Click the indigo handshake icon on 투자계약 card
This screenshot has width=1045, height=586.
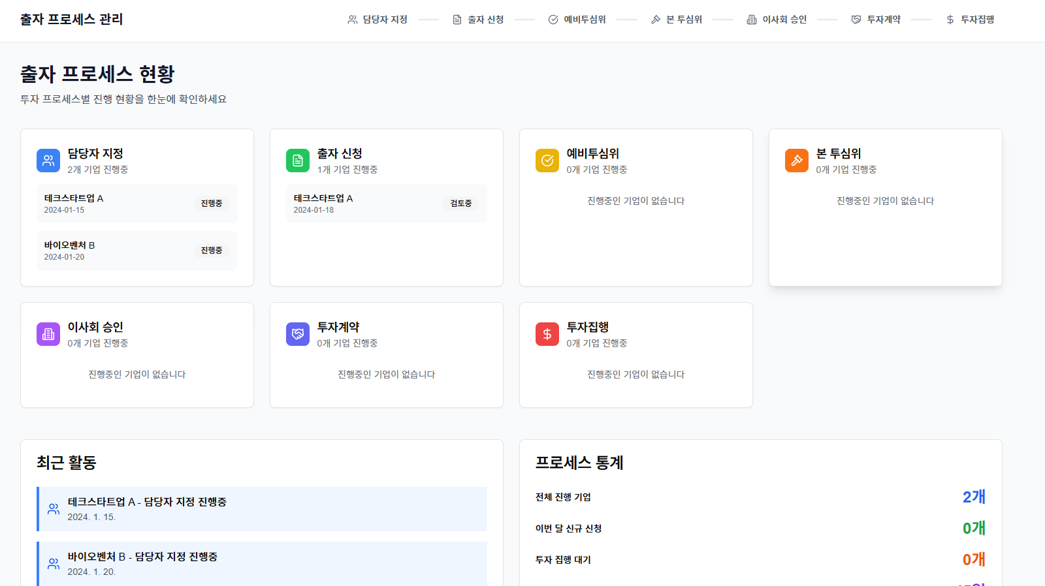pos(298,334)
